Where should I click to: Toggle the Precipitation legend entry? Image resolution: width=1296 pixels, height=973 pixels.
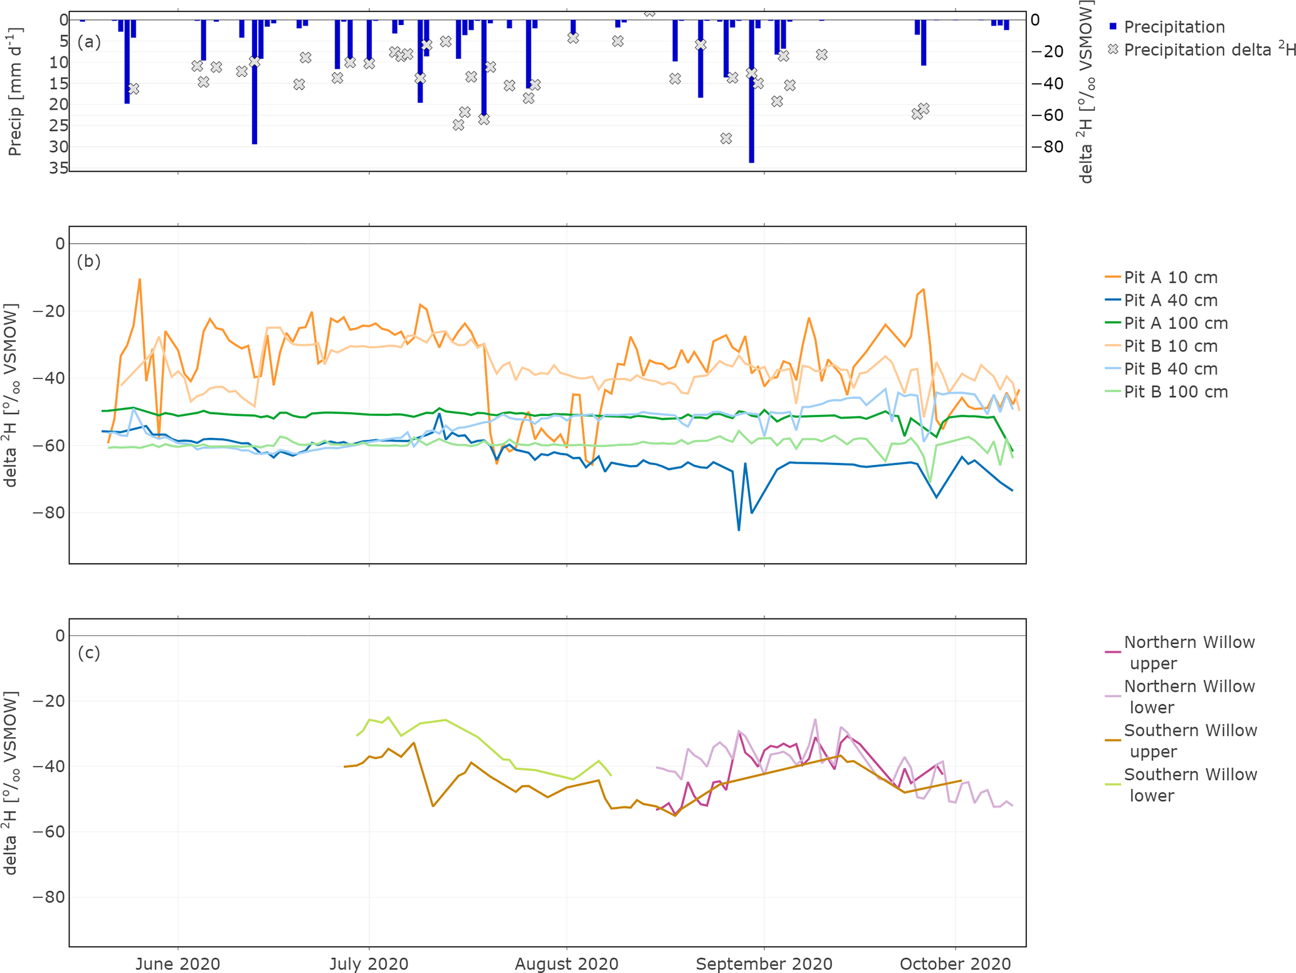pyautogui.click(x=1173, y=27)
